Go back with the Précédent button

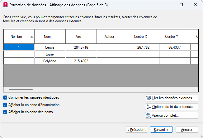(x=136, y=130)
